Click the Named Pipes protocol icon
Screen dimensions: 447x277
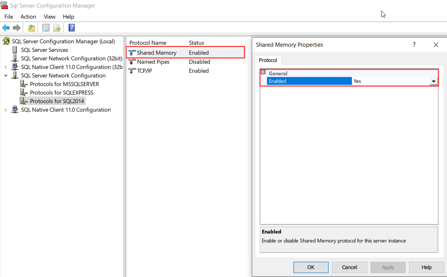pyautogui.click(x=132, y=62)
